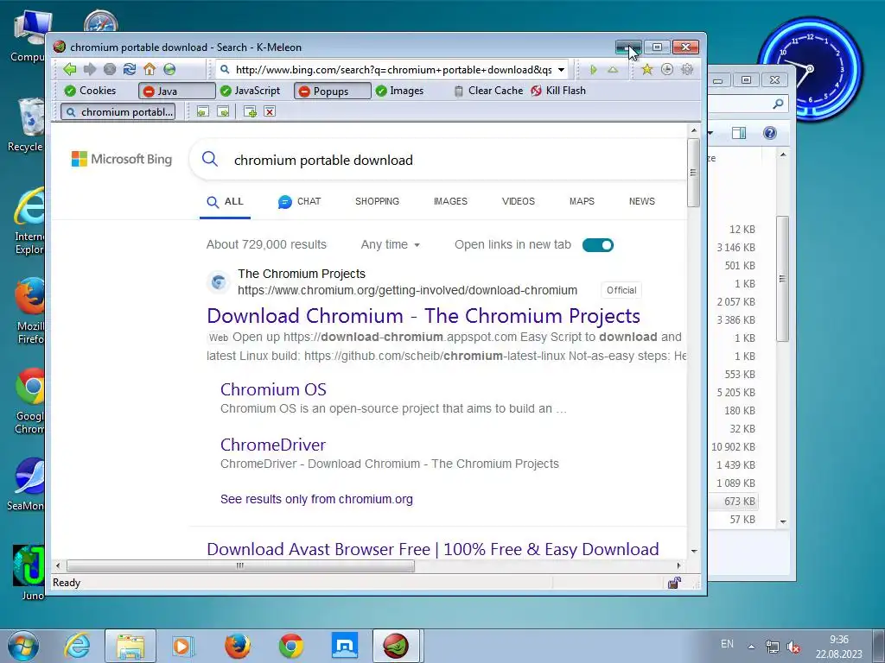Click the magnifier icon in the URL bar
Viewport: 885px width, 663px height.
pos(225,69)
